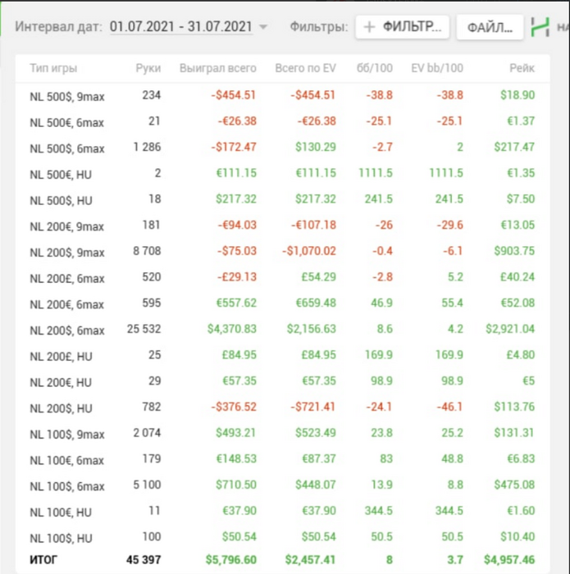Sort by Выиграл всего column header

[218, 68]
